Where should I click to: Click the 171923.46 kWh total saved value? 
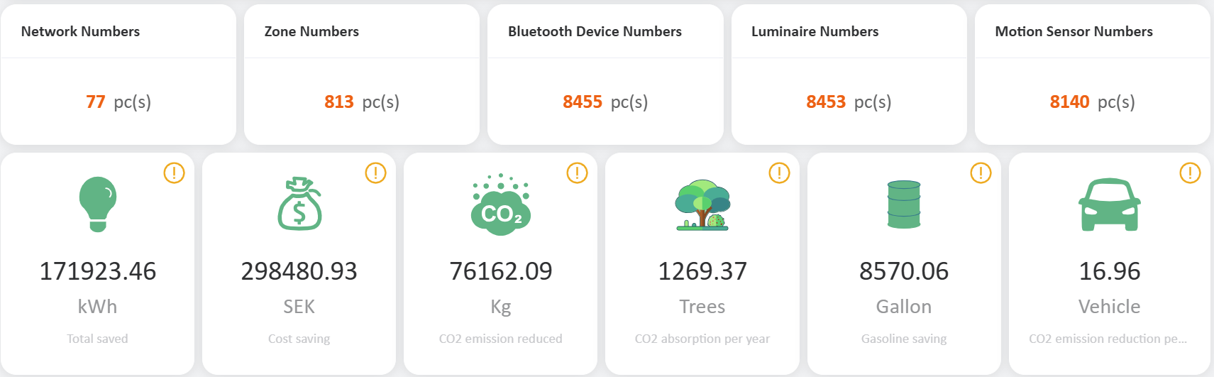tap(98, 271)
